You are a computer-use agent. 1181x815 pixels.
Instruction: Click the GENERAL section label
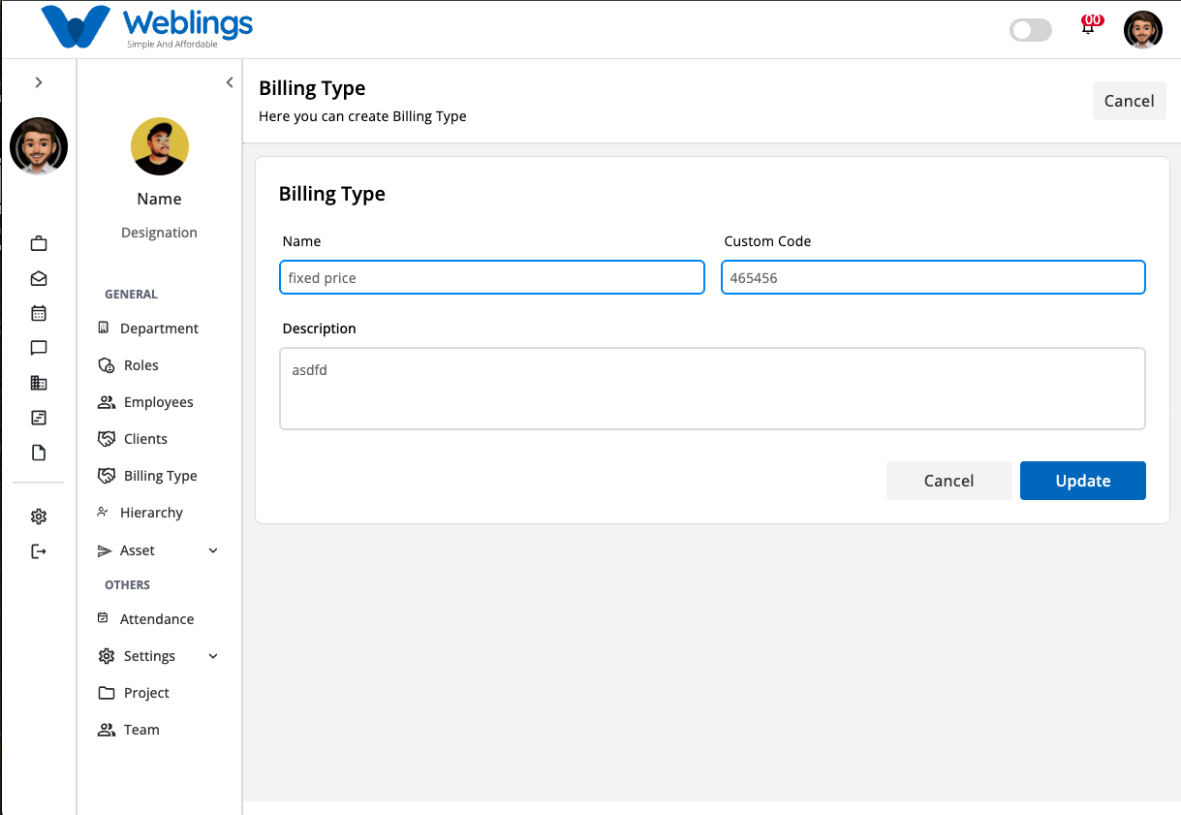[131, 294]
